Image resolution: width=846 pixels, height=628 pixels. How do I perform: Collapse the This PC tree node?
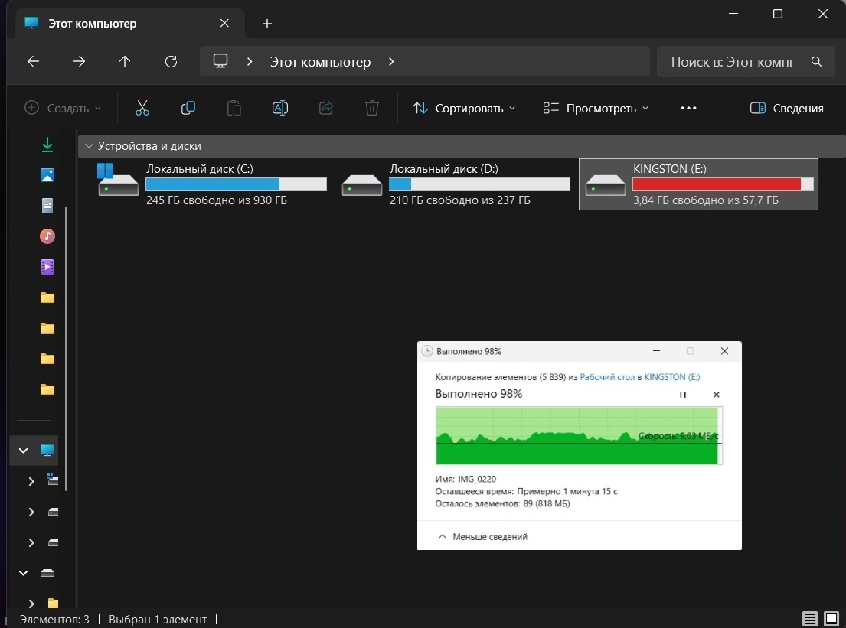pyautogui.click(x=23, y=450)
